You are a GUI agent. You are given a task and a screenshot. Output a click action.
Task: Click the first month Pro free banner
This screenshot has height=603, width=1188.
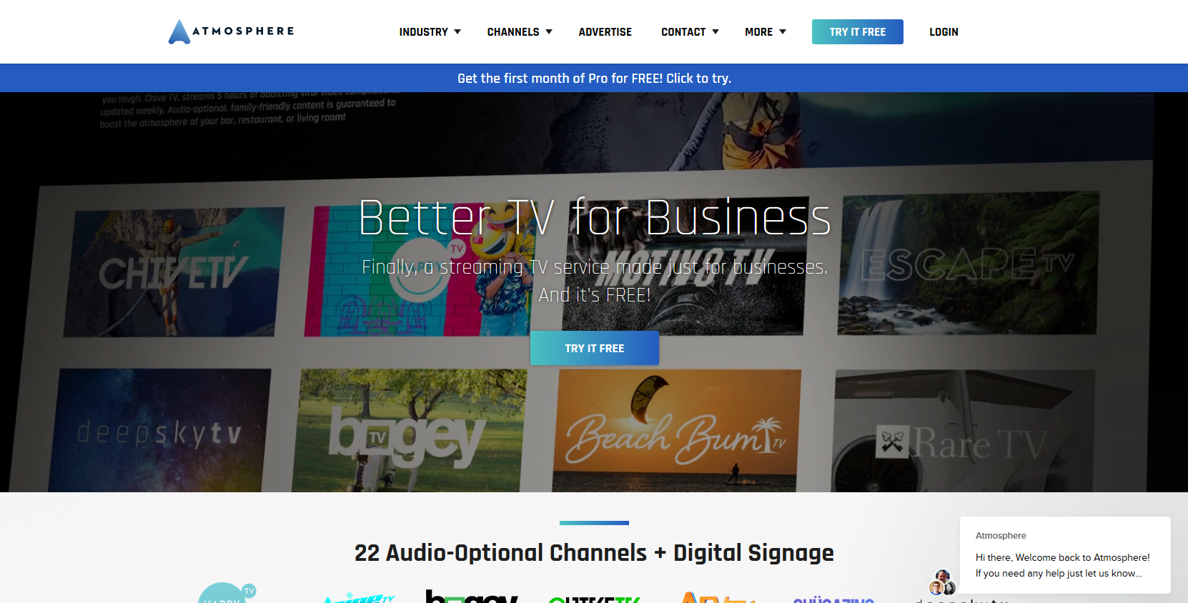[594, 78]
